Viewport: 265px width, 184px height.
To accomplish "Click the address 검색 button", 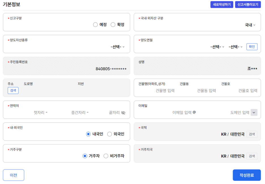I will coord(13,90).
